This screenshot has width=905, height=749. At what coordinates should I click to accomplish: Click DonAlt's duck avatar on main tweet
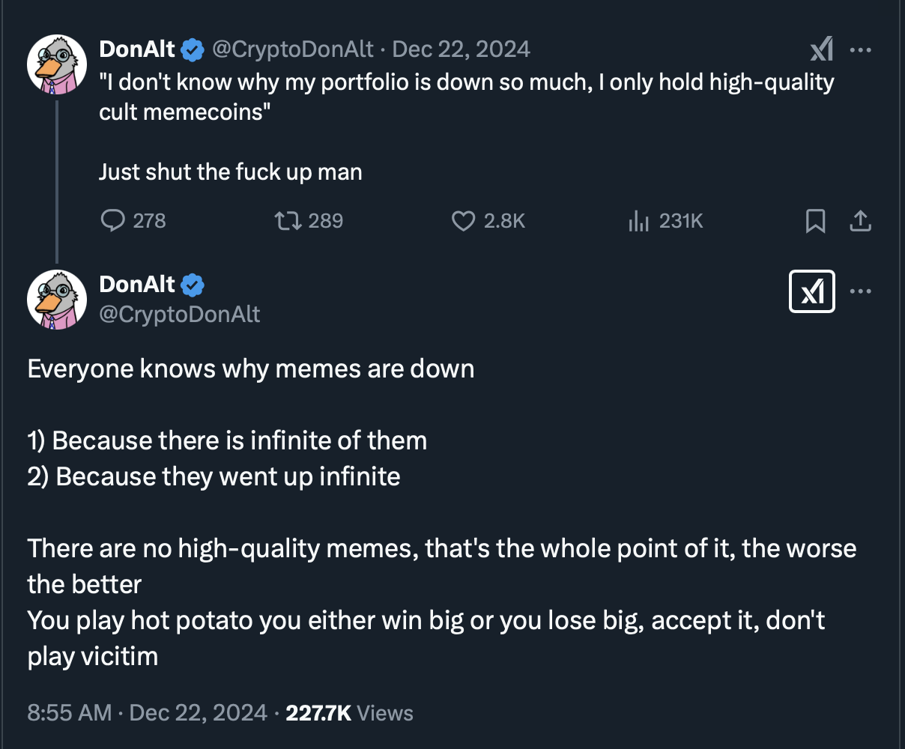(57, 300)
